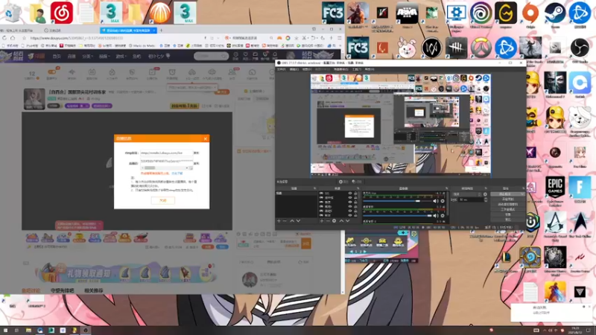Reload the page in the browser toolbar
Screen dimensions: 596x335
(x=4, y=38)
